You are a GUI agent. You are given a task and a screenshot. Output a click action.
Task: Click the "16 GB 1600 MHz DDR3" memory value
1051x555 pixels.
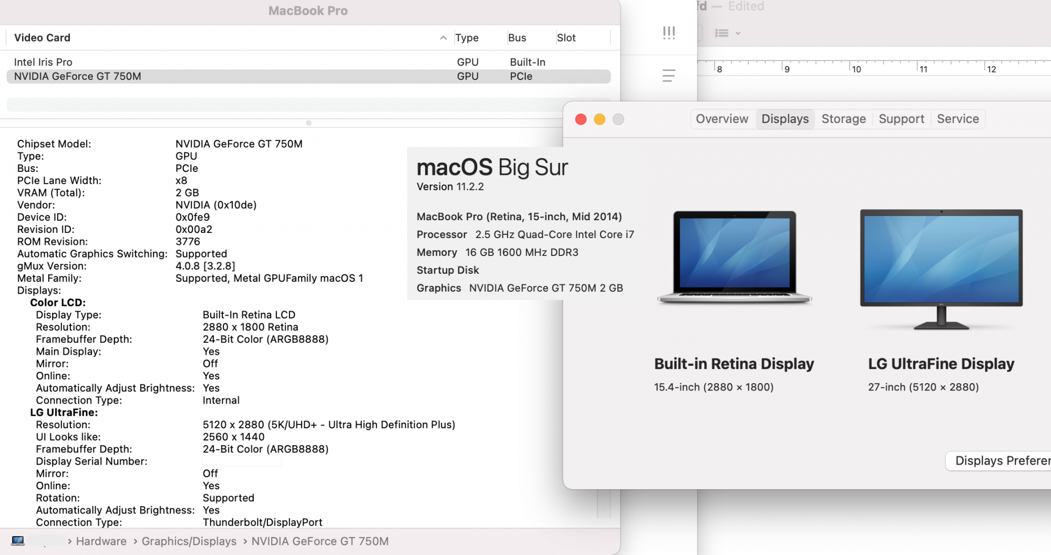(522, 252)
